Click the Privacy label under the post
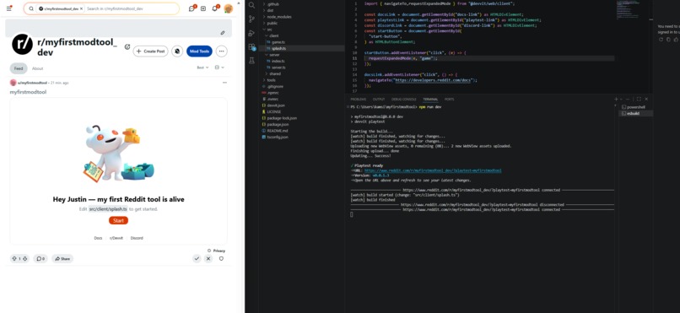This screenshot has height=313, width=680. coord(219,251)
